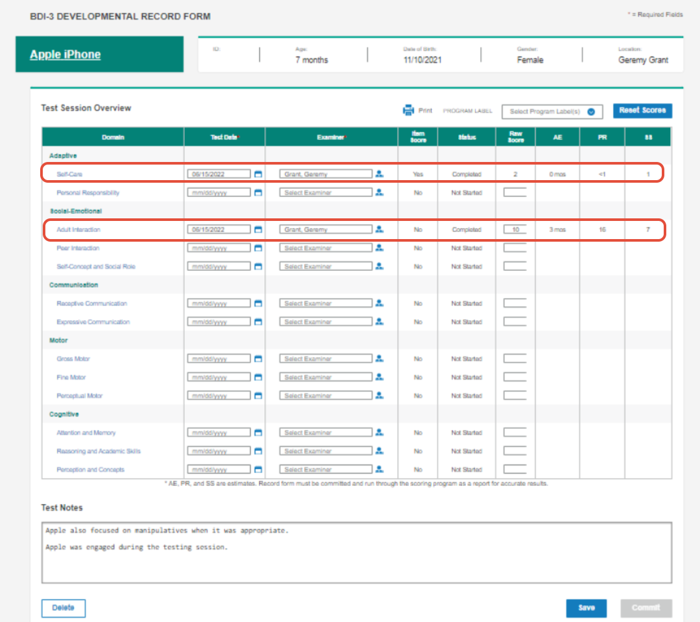
Task: Click examiner person icon for Self-Care row
Action: [x=379, y=174]
